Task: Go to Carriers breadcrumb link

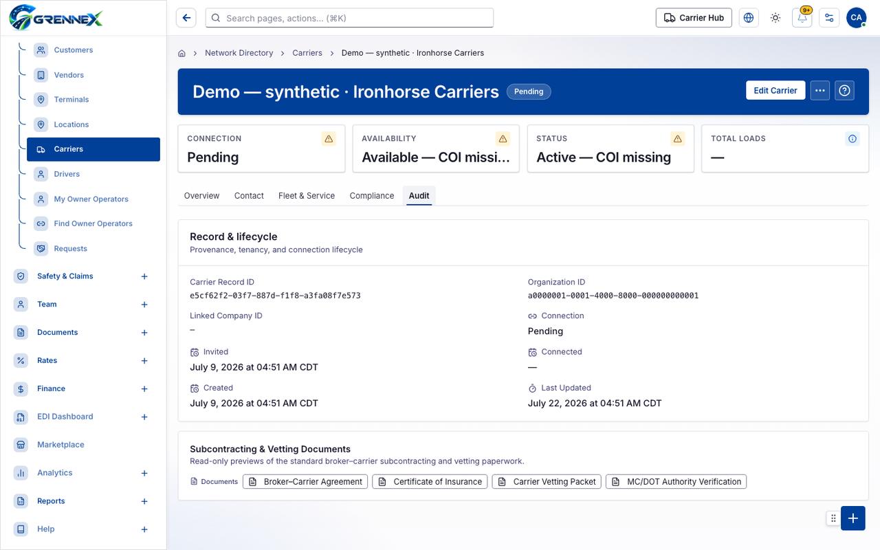Action: tap(307, 53)
